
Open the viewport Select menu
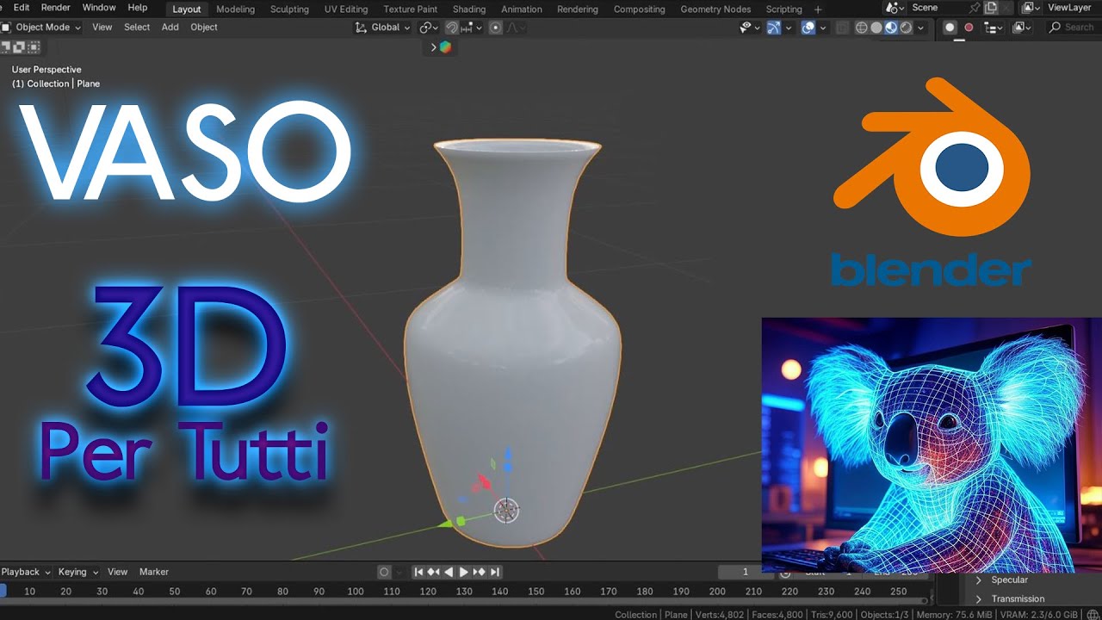[137, 28]
